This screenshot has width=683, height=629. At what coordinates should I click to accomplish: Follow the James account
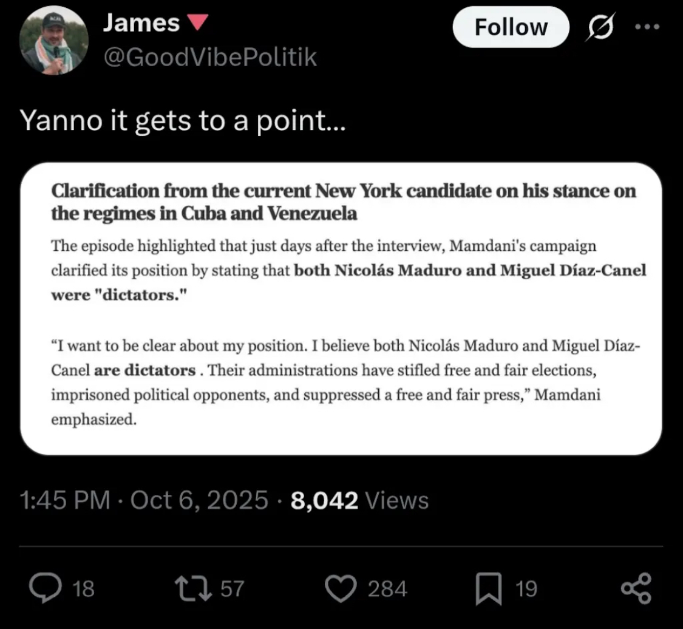pyautogui.click(x=511, y=27)
